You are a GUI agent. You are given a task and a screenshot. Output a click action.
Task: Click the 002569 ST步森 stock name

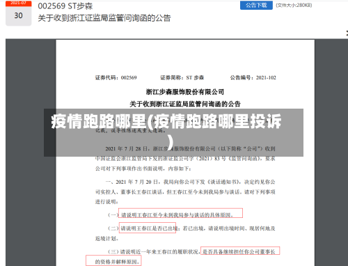(x=65, y=6)
